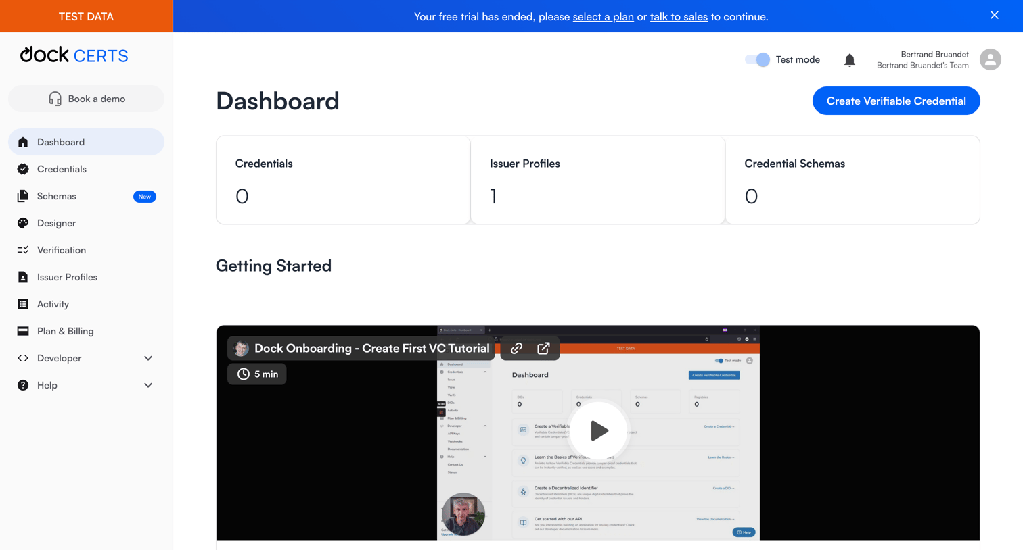Follow the select a plan link
The height and width of the screenshot is (550, 1023).
pyautogui.click(x=603, y=16)
